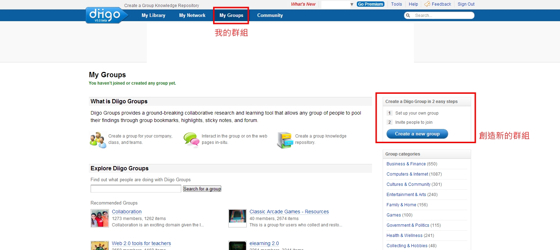Screen dimensions: 560x250
Task: Open Classic Arcade Games - Resources link
Action: (x=289, y=212)
